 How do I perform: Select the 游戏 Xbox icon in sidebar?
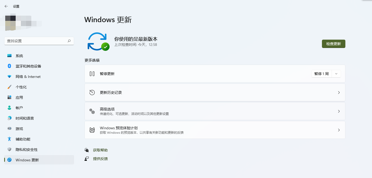click(x=10, y=128)
